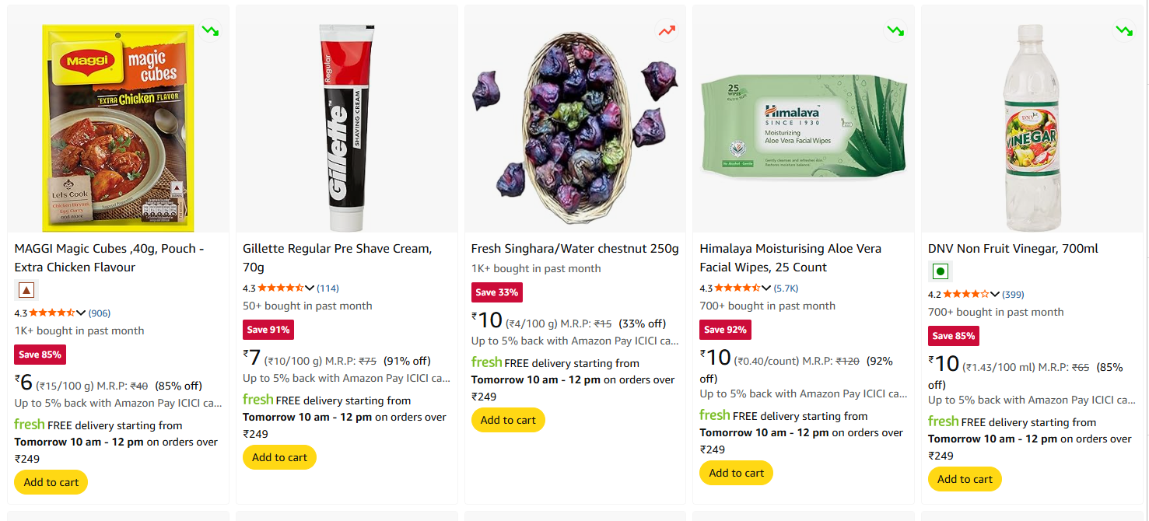Click green vegetarian icon under DNV Vinegar

[940, 271]
